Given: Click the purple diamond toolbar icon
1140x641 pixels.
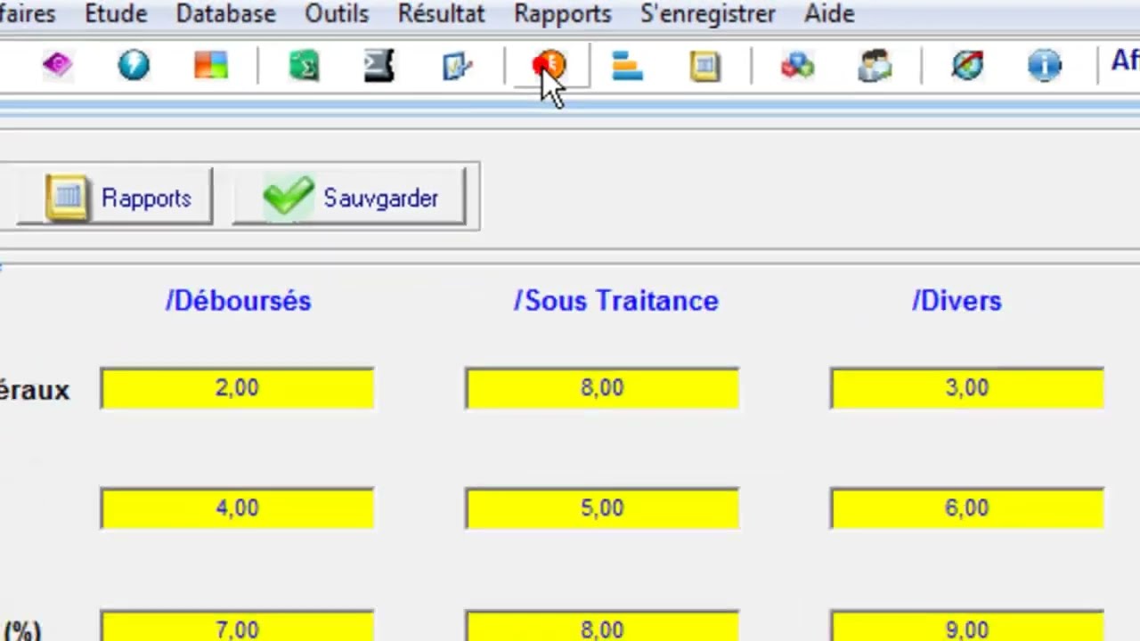Looking at the screenshot, I should pyautogui.click(x=57, y=65).
